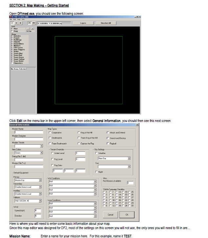Toggle the FOV Cones checkbox

[x=12, y=48]
